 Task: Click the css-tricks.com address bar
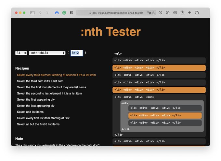pyautogui.click(x=116, y=13)
